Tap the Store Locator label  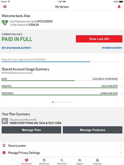point(17,146)
